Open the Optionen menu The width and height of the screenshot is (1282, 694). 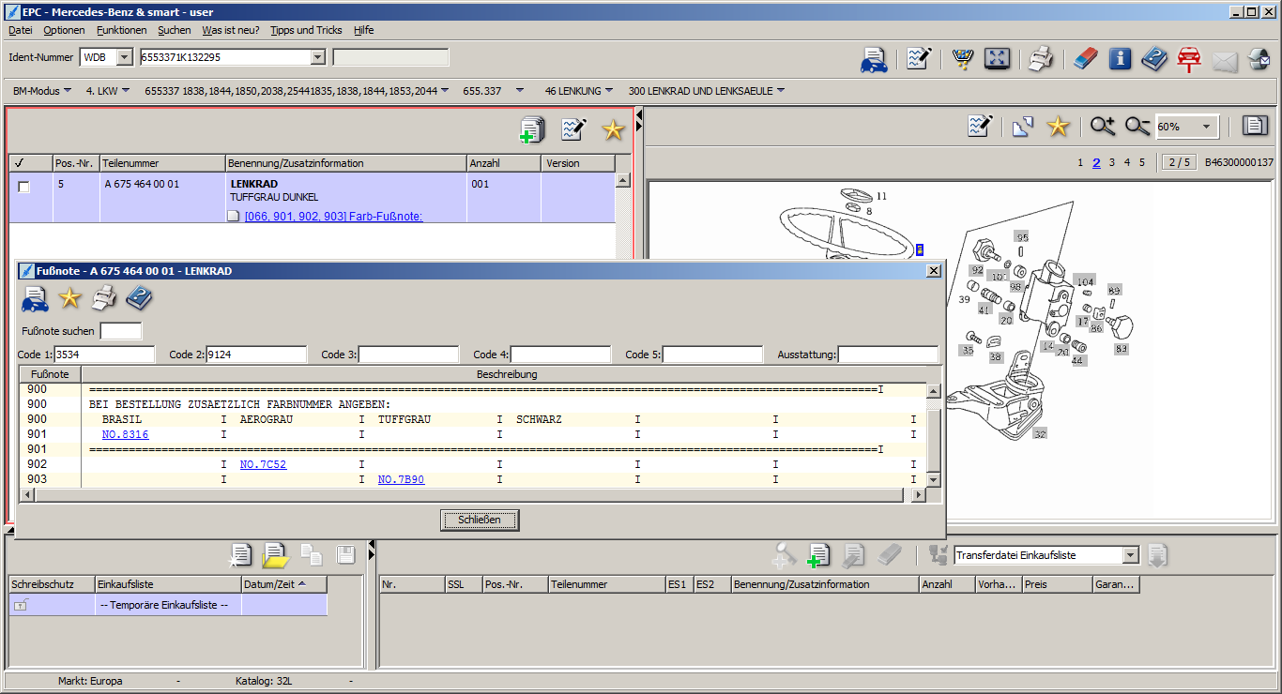64,30
